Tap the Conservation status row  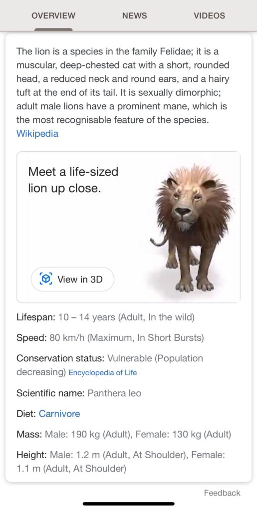(110, 365)
